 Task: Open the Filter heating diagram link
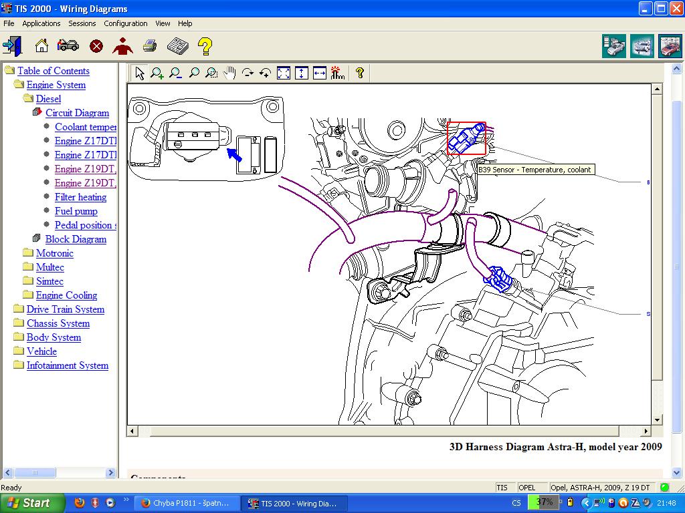[x=80, y=197]
